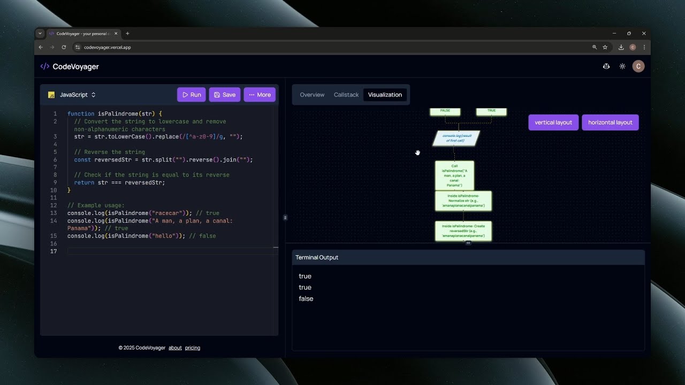Save the code with the Save button

click(225, 95)
